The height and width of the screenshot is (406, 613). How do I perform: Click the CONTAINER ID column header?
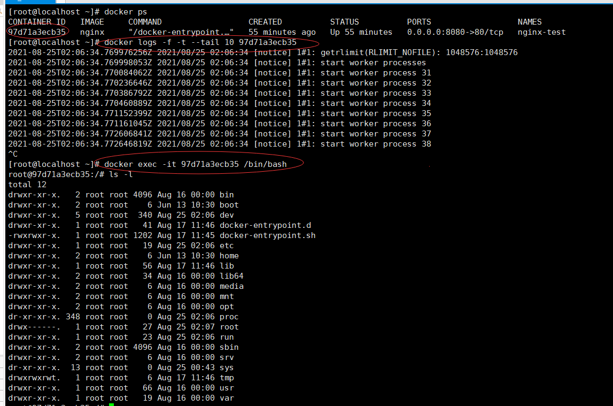coord(37,22)
